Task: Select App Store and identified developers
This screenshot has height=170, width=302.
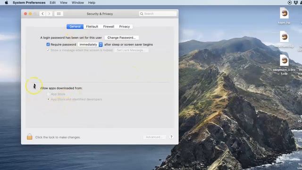Action: [x=48, y=100]
